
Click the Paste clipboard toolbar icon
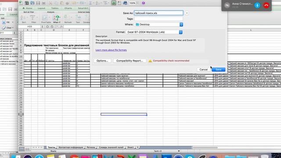[x=62, y=3]
